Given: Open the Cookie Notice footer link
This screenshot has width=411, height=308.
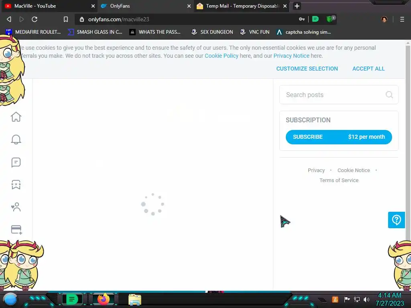Looking at the screenshot, I should tap(354, 170).
